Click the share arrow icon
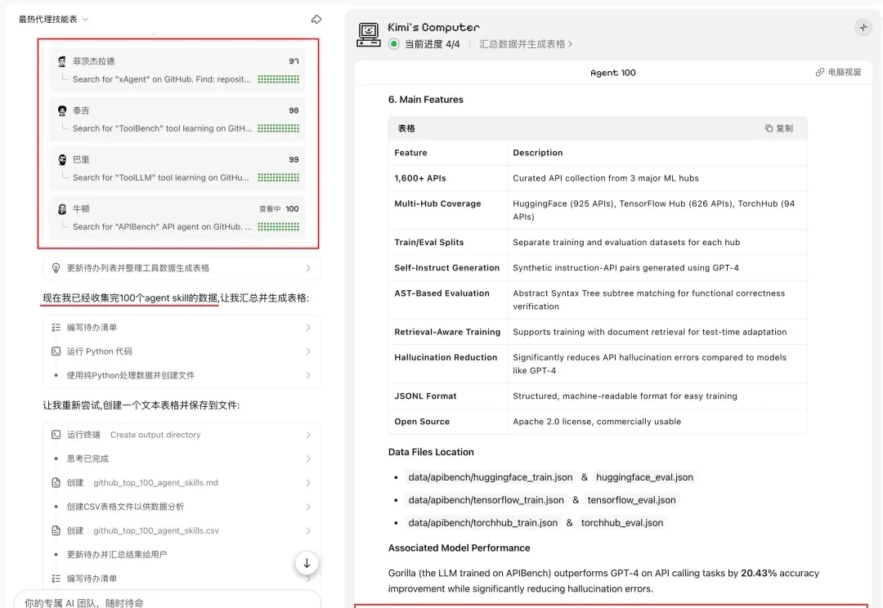This screenshot has height=608, width=883. point(316,20)
